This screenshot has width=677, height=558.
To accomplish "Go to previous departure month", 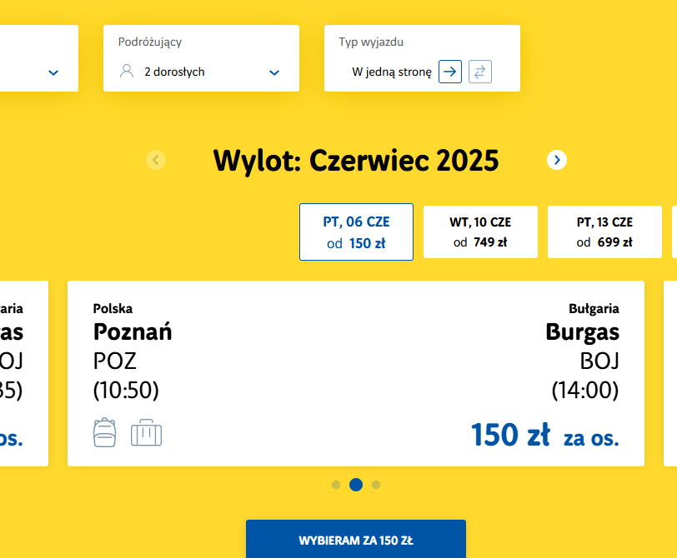I will 156,160.
